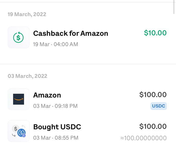Click the ≈100.00000000 USDC quantity

click(143, 138)
